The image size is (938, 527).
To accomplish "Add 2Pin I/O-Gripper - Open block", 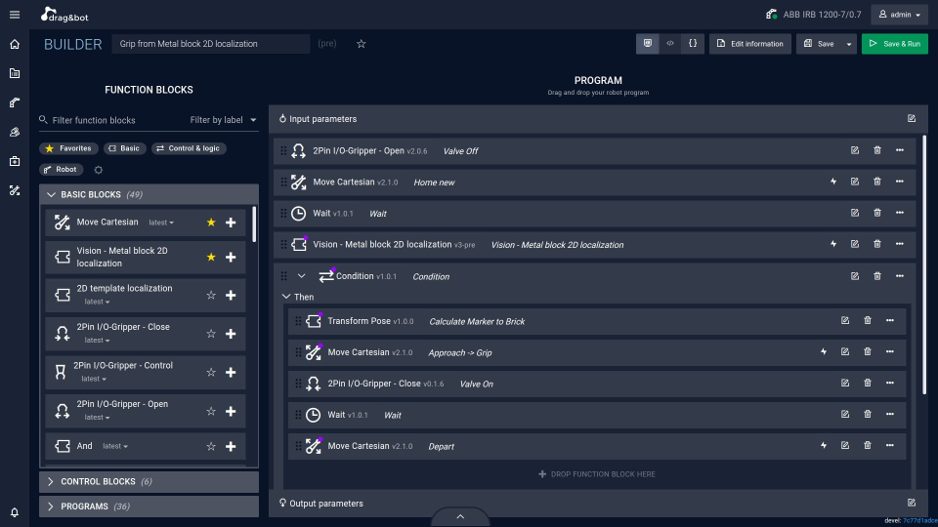I will 231,411.
